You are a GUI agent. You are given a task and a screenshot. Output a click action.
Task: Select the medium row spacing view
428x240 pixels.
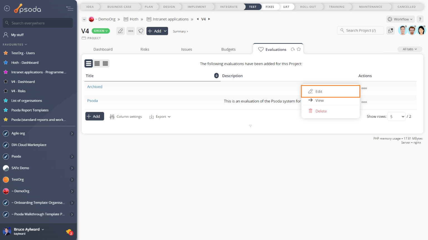click(x=97, y=63)
